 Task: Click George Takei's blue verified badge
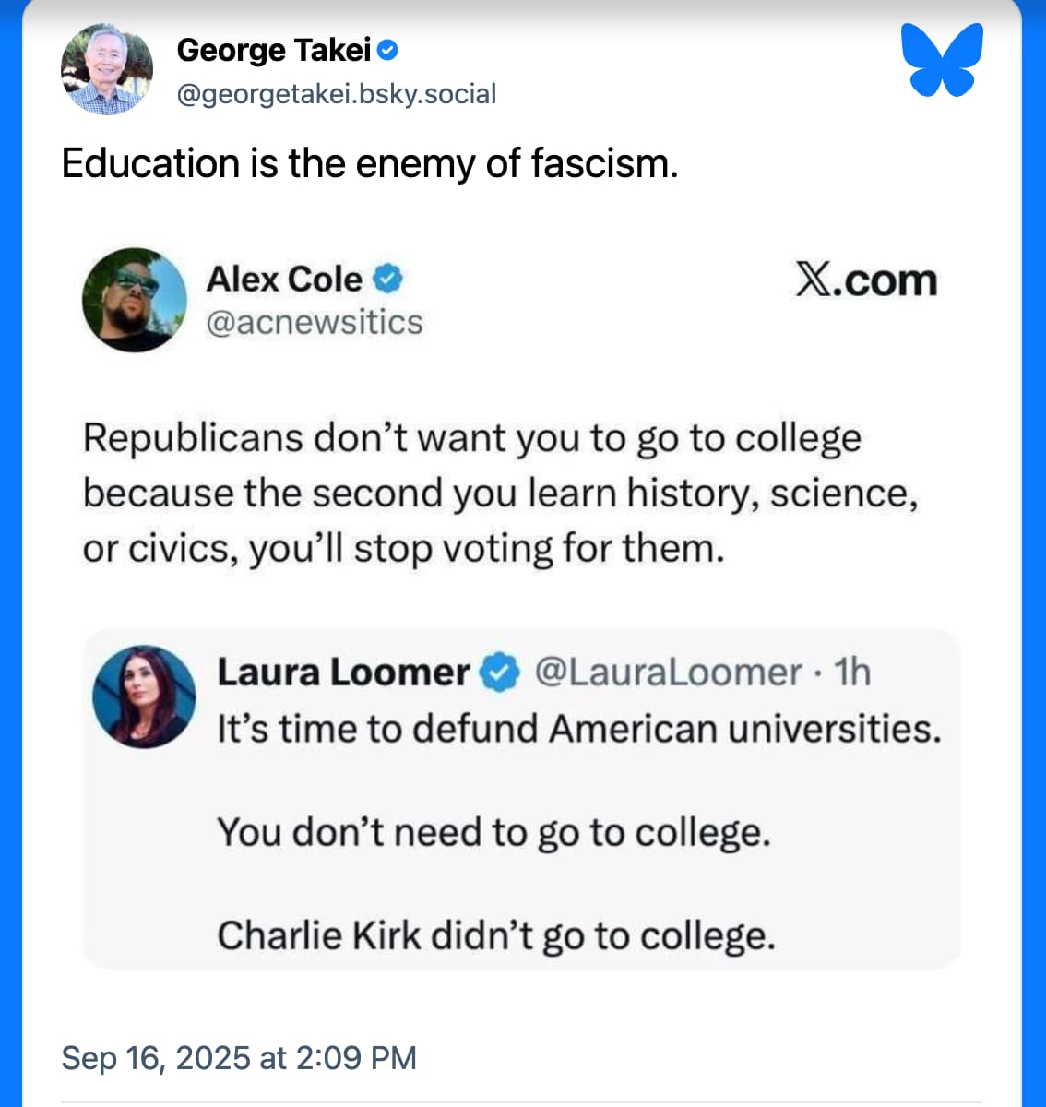[388, 51]
